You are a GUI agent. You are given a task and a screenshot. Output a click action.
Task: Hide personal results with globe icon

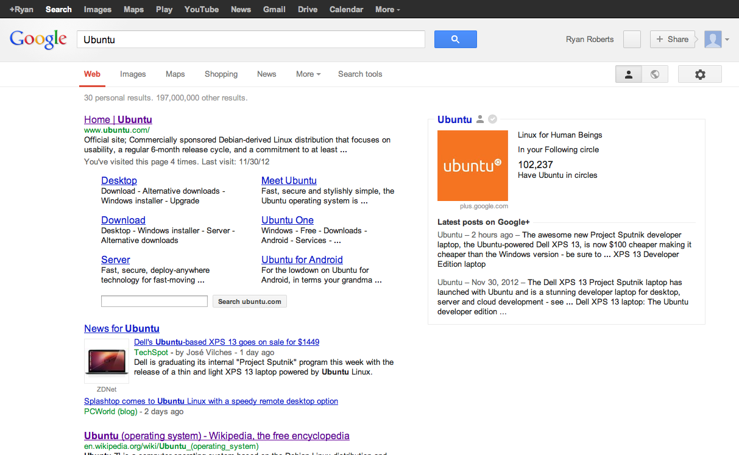pos(655,74)
